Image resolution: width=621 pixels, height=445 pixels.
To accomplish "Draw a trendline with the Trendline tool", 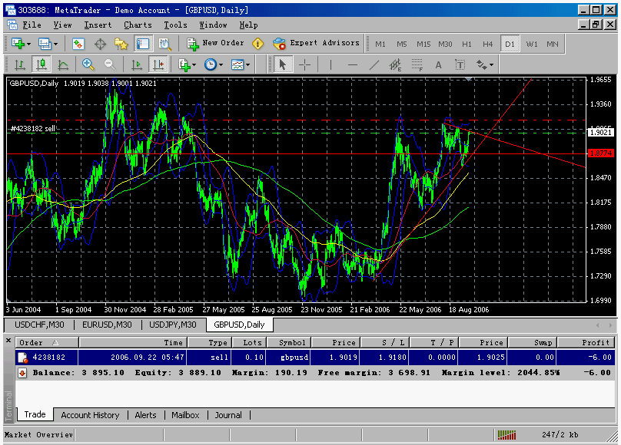I will click(x=374, y=65).
